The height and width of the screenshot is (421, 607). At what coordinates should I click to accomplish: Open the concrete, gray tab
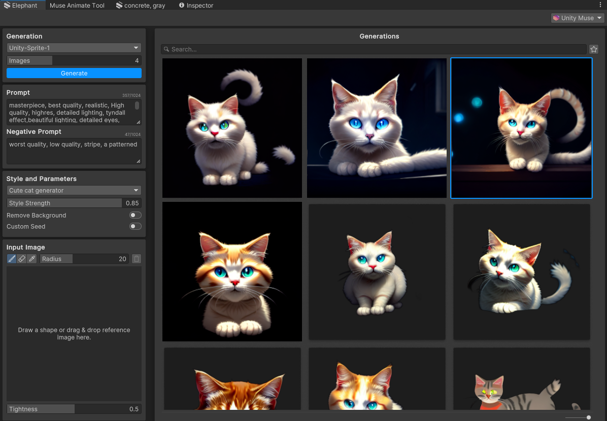(x=141, y=6)
